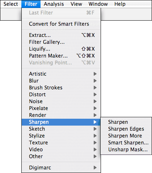This screenshot has width=152, height=173.
Task: Open the Liquify filter
Action: tap(61, 49)
